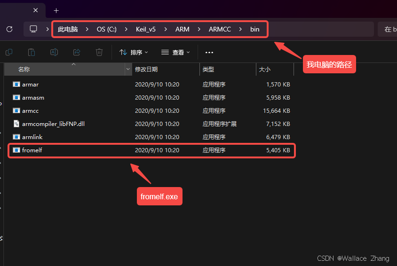Refresh the current folder view
The image size is (397, 266).
tap(9, 29)
